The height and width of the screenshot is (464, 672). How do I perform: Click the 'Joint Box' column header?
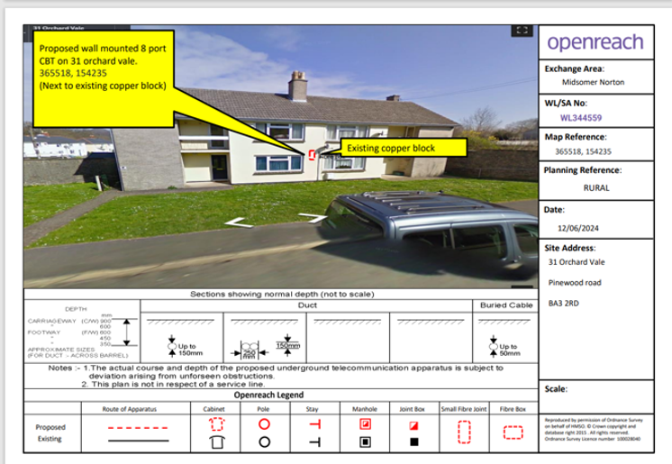[412, 409]
